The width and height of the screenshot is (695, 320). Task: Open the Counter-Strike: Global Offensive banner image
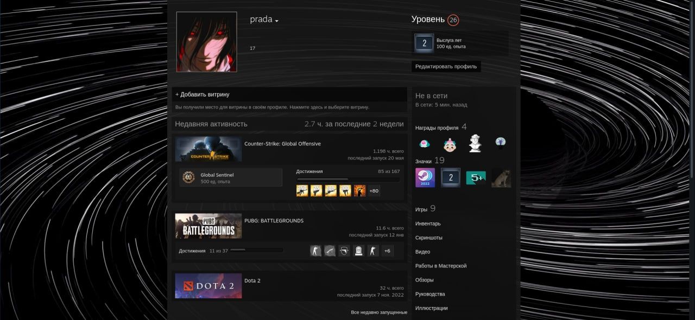[x=208, y=150]
